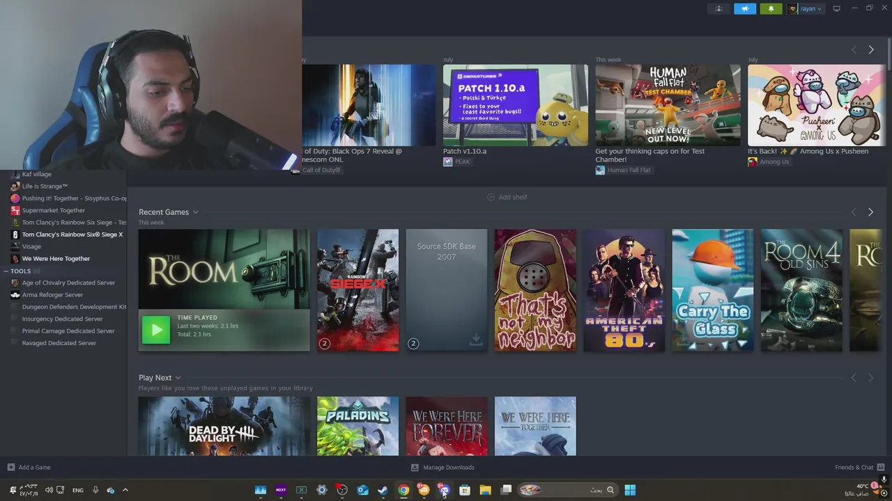
Task: Expand the Recent Games shelf dropdown
Action: tap(196, 212)
